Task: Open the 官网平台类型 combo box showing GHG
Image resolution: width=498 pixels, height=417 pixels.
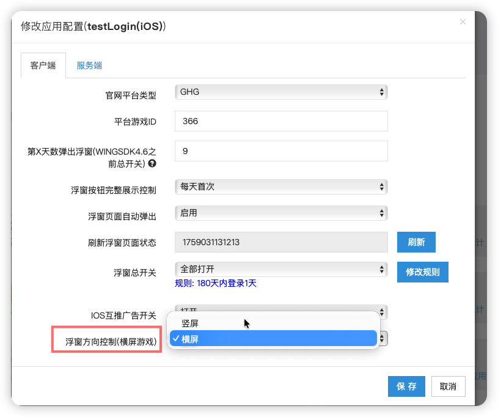Action: 281,92
